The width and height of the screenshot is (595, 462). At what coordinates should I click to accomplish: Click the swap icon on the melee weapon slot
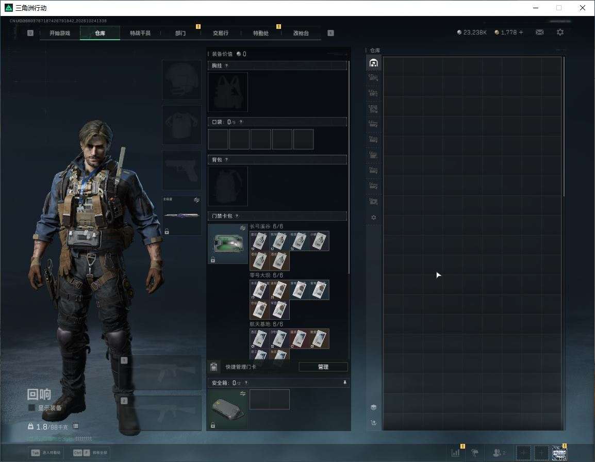[x=196, y=200]
